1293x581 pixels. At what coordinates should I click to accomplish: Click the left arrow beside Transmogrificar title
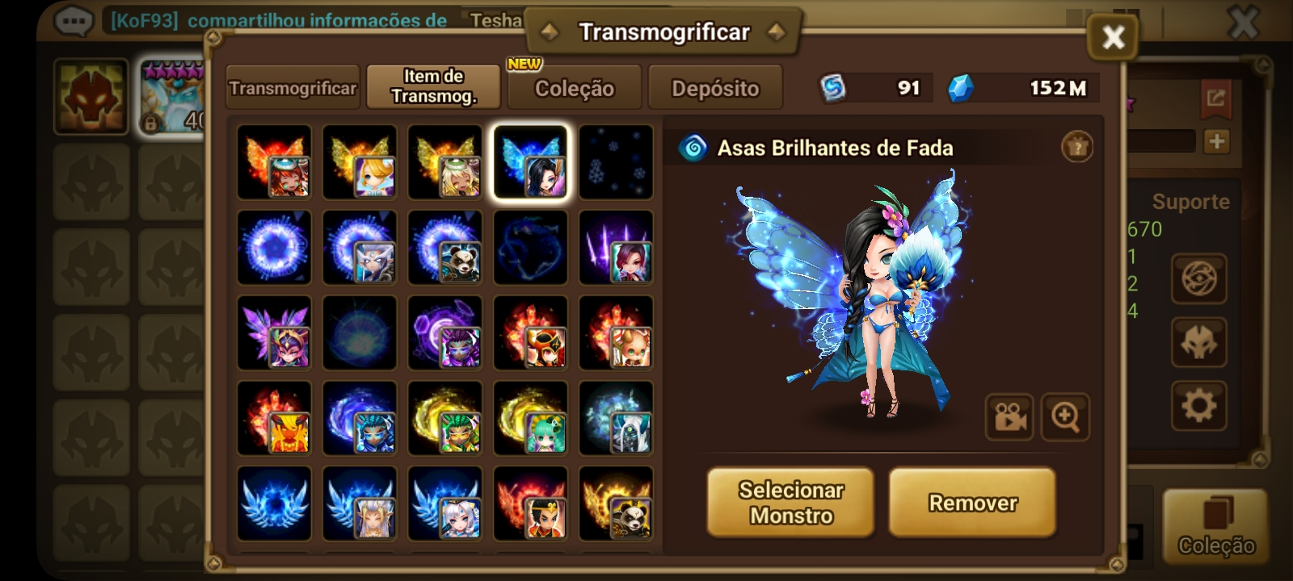[x=550, y=32]
